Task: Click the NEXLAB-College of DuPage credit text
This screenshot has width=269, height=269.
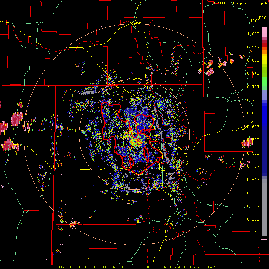Action: coord(240,3)
